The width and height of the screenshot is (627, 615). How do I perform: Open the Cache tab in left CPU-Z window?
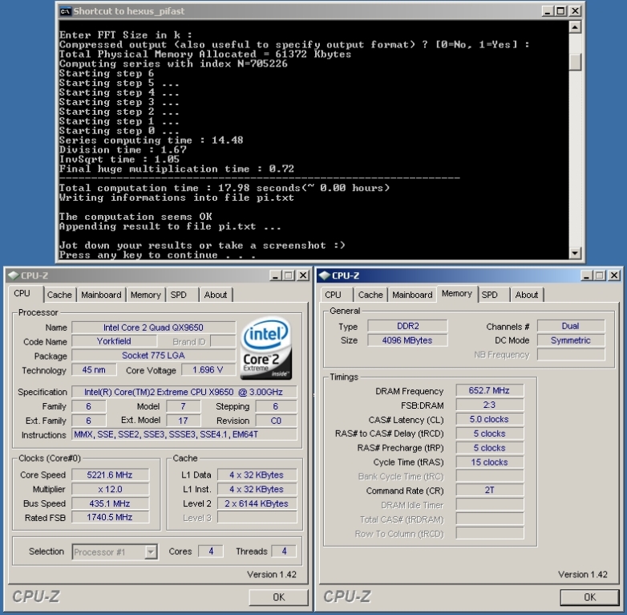(x=59, y=295)
